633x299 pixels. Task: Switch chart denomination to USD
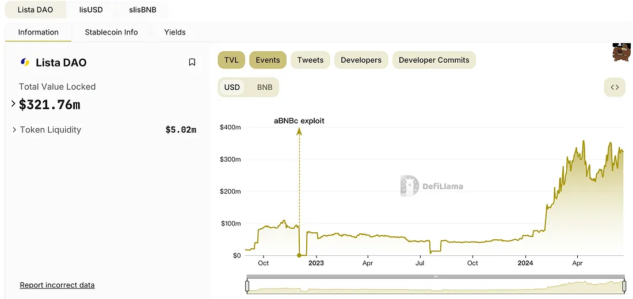click(232, 87)
